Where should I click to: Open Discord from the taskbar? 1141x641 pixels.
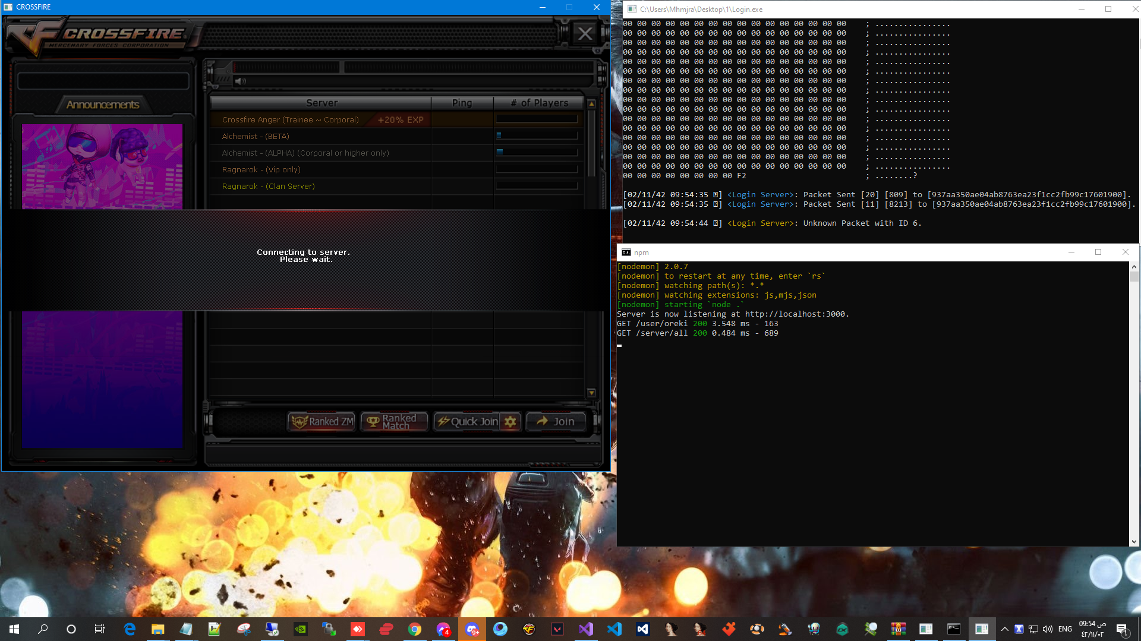point(472,629)
